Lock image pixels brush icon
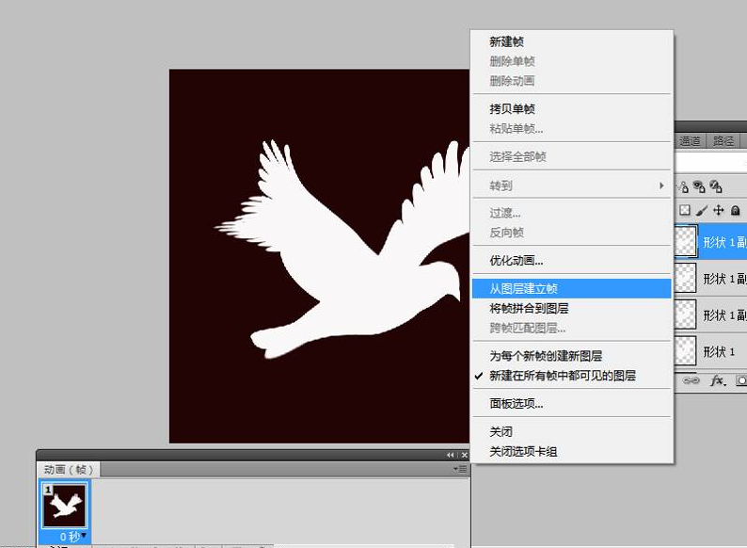Viewport: 747px width, 548px height. (x=701, y=210)
